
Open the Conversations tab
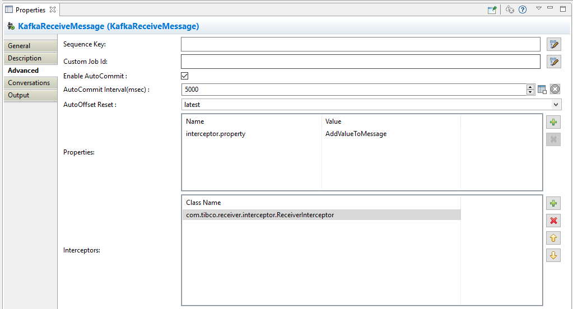[x=29, y=83]
